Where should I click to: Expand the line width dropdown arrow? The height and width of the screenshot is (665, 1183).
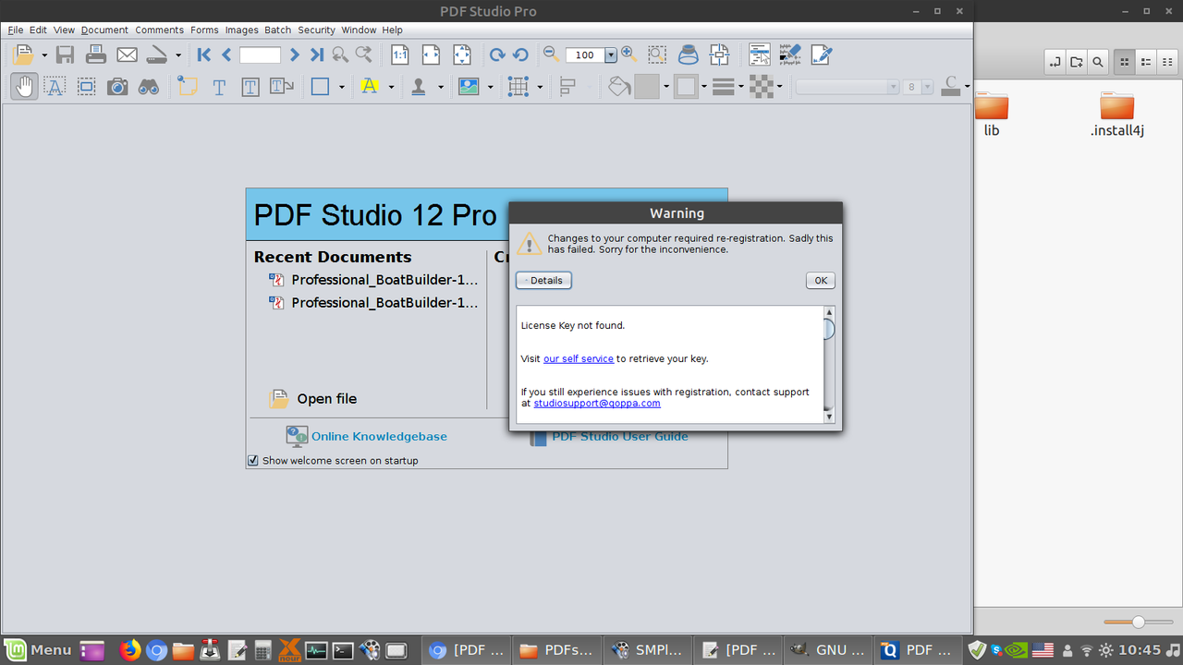[x=741, y=87]
